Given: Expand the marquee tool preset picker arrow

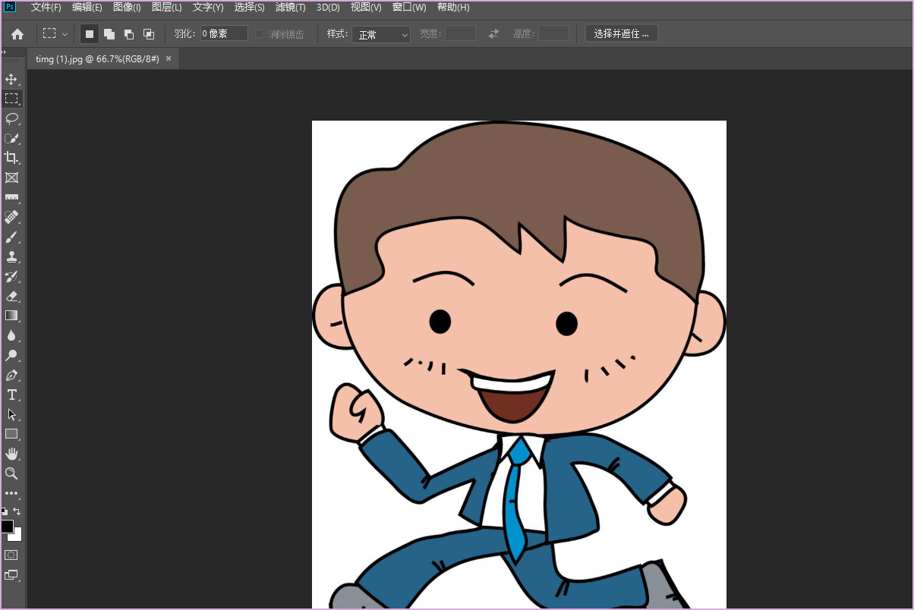Looking at the screenshot, I should pyautogui.click(x=65, y=34).
